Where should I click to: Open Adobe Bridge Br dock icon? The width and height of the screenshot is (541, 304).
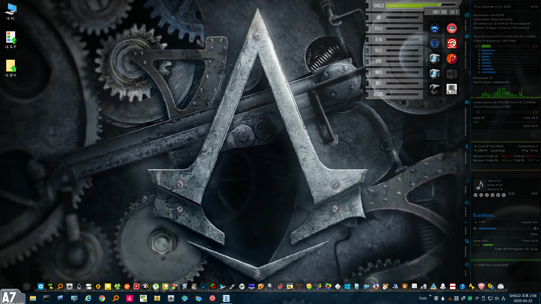pyautogui.click(x=405, y=287)
